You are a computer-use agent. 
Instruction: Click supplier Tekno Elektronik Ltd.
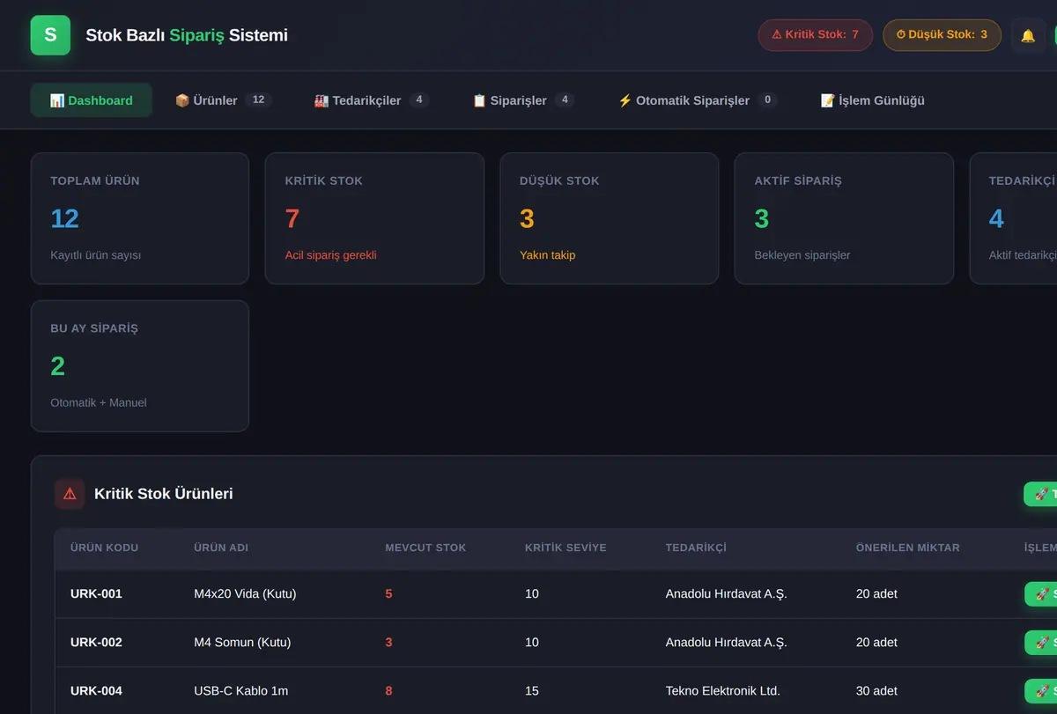[723, 691]
